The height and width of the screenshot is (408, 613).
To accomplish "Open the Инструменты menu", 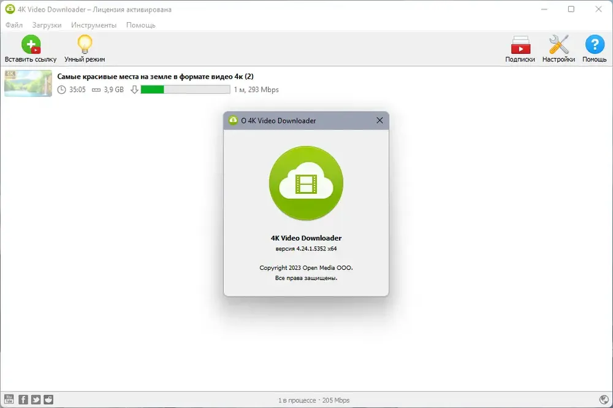I will [x=94, y=25].
